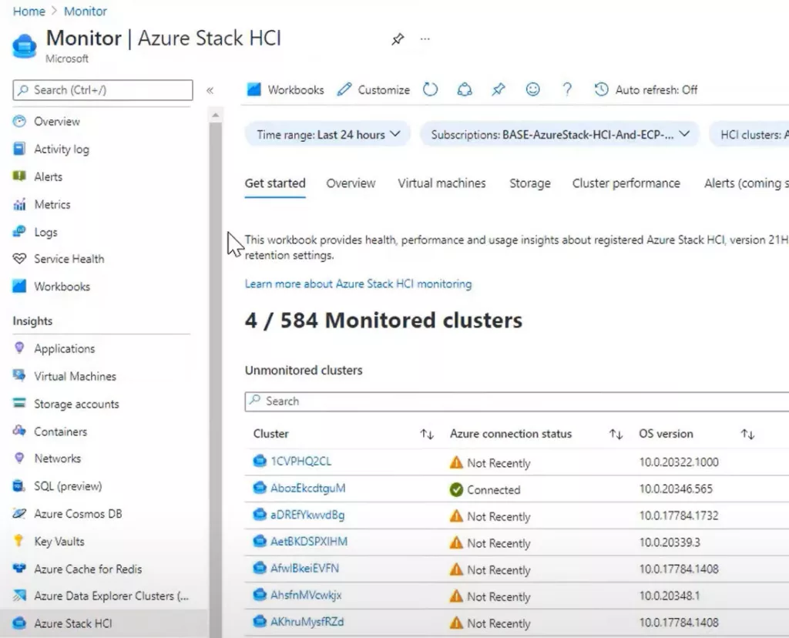
Task: Click the Customize pencil button
Action: coord(374,90)
